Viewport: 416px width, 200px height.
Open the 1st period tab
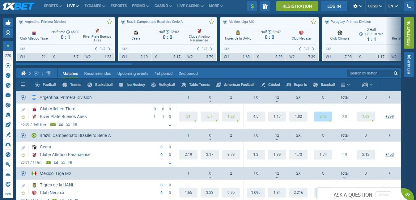163,74
